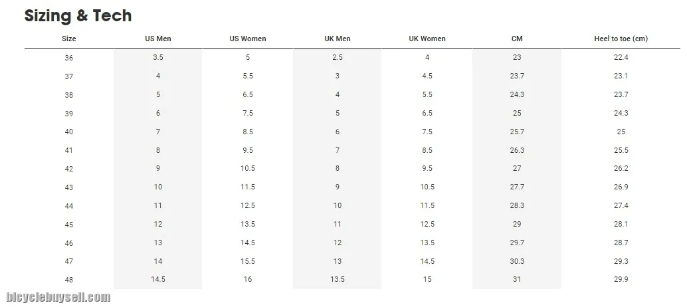Click Heel to toe value 29.9
Screen dimensions: 687x307
click(621, 280)
